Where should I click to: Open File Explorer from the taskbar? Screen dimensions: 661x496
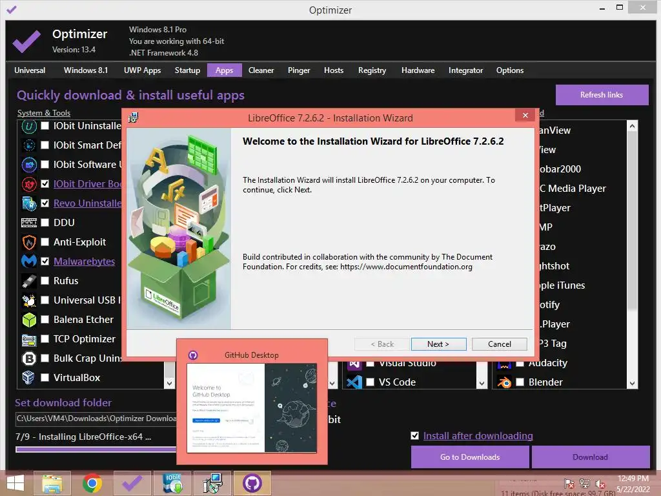pyautogui.click(x=52, y=483)
